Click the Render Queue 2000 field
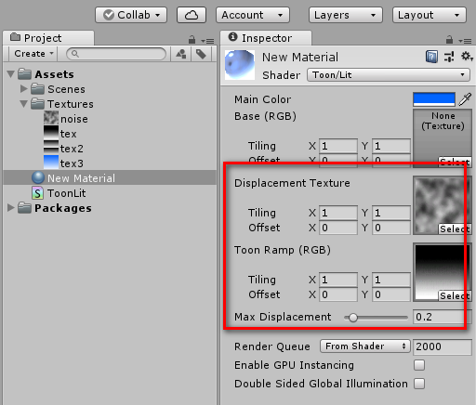Screen dimensions: 476x405 (x=443, y=346)
